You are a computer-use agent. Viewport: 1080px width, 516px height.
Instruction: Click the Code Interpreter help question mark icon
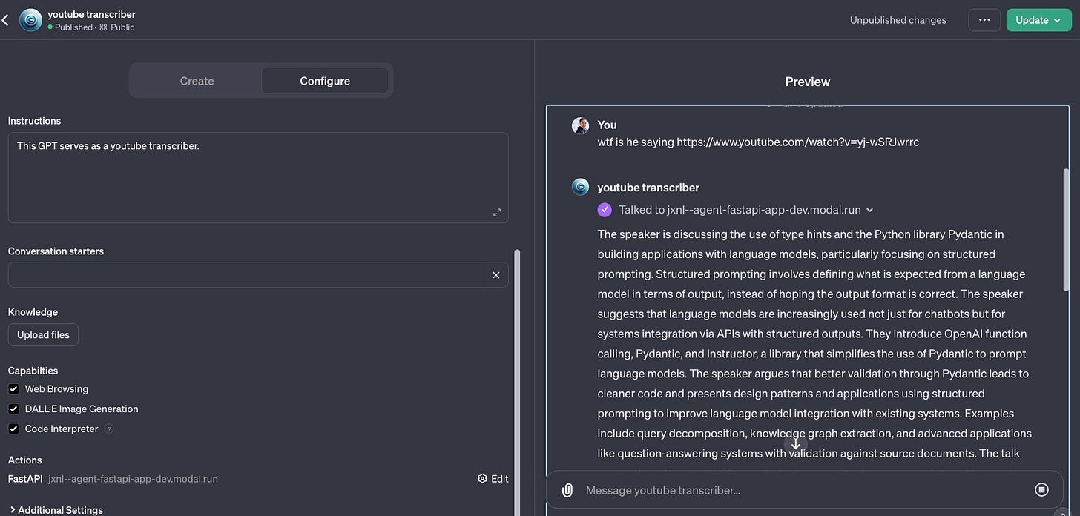pyautogui.click(x=109, y=429)
